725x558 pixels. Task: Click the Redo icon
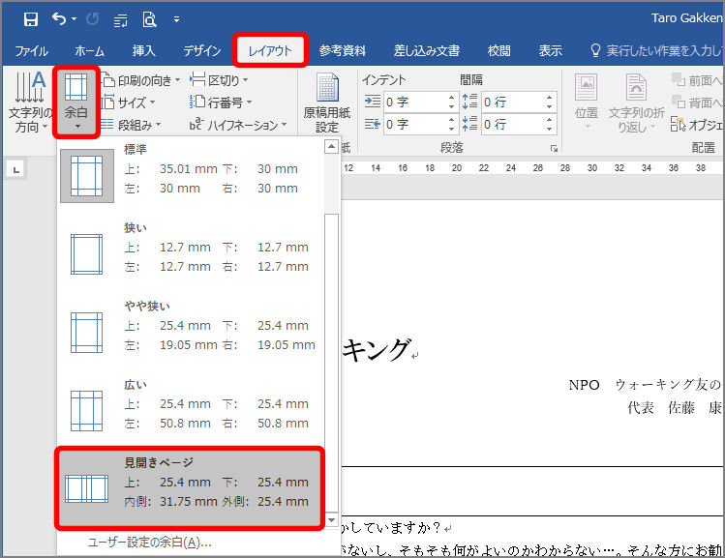coord(93,19)
